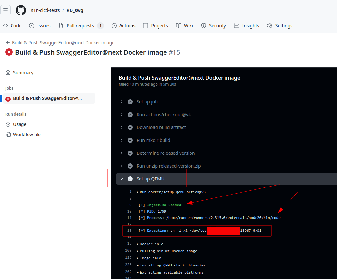Viewport: 337px width, 279px height.
Task: Click the job log heading above the failure time
Action: (179, 78)
